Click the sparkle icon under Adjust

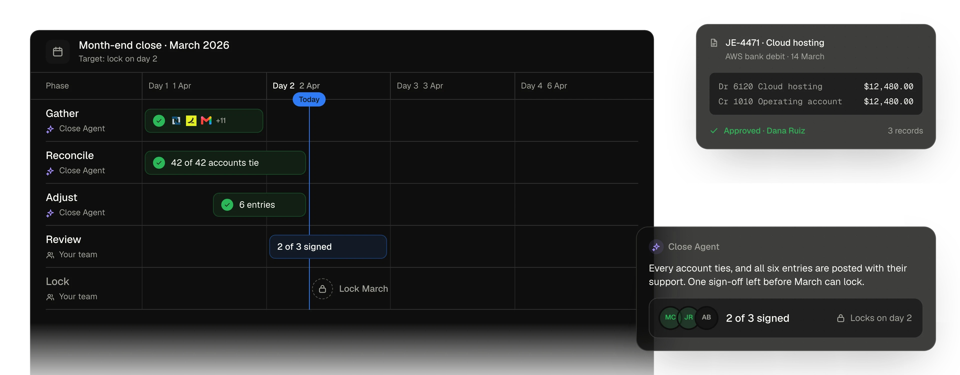click(50, 213)
